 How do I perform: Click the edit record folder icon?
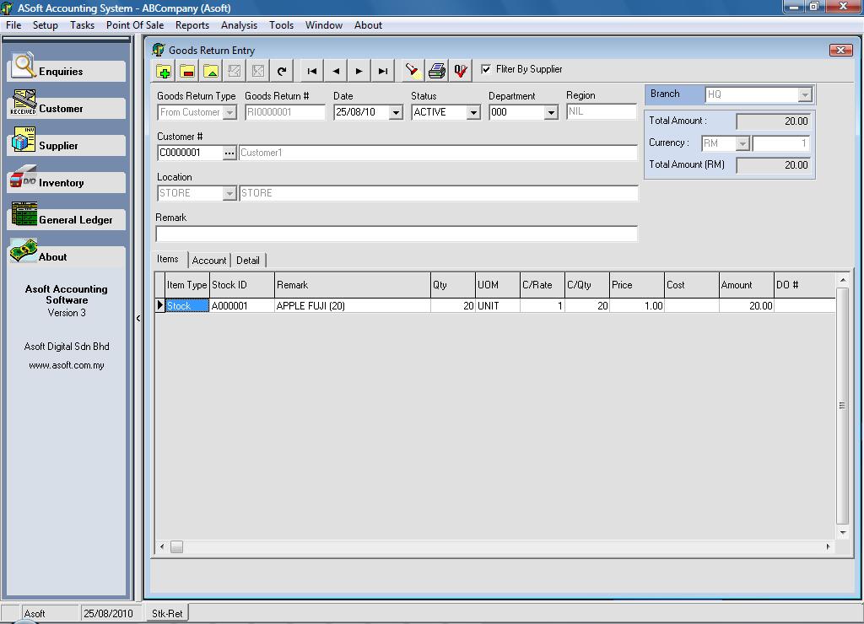(x=211, y=71)
